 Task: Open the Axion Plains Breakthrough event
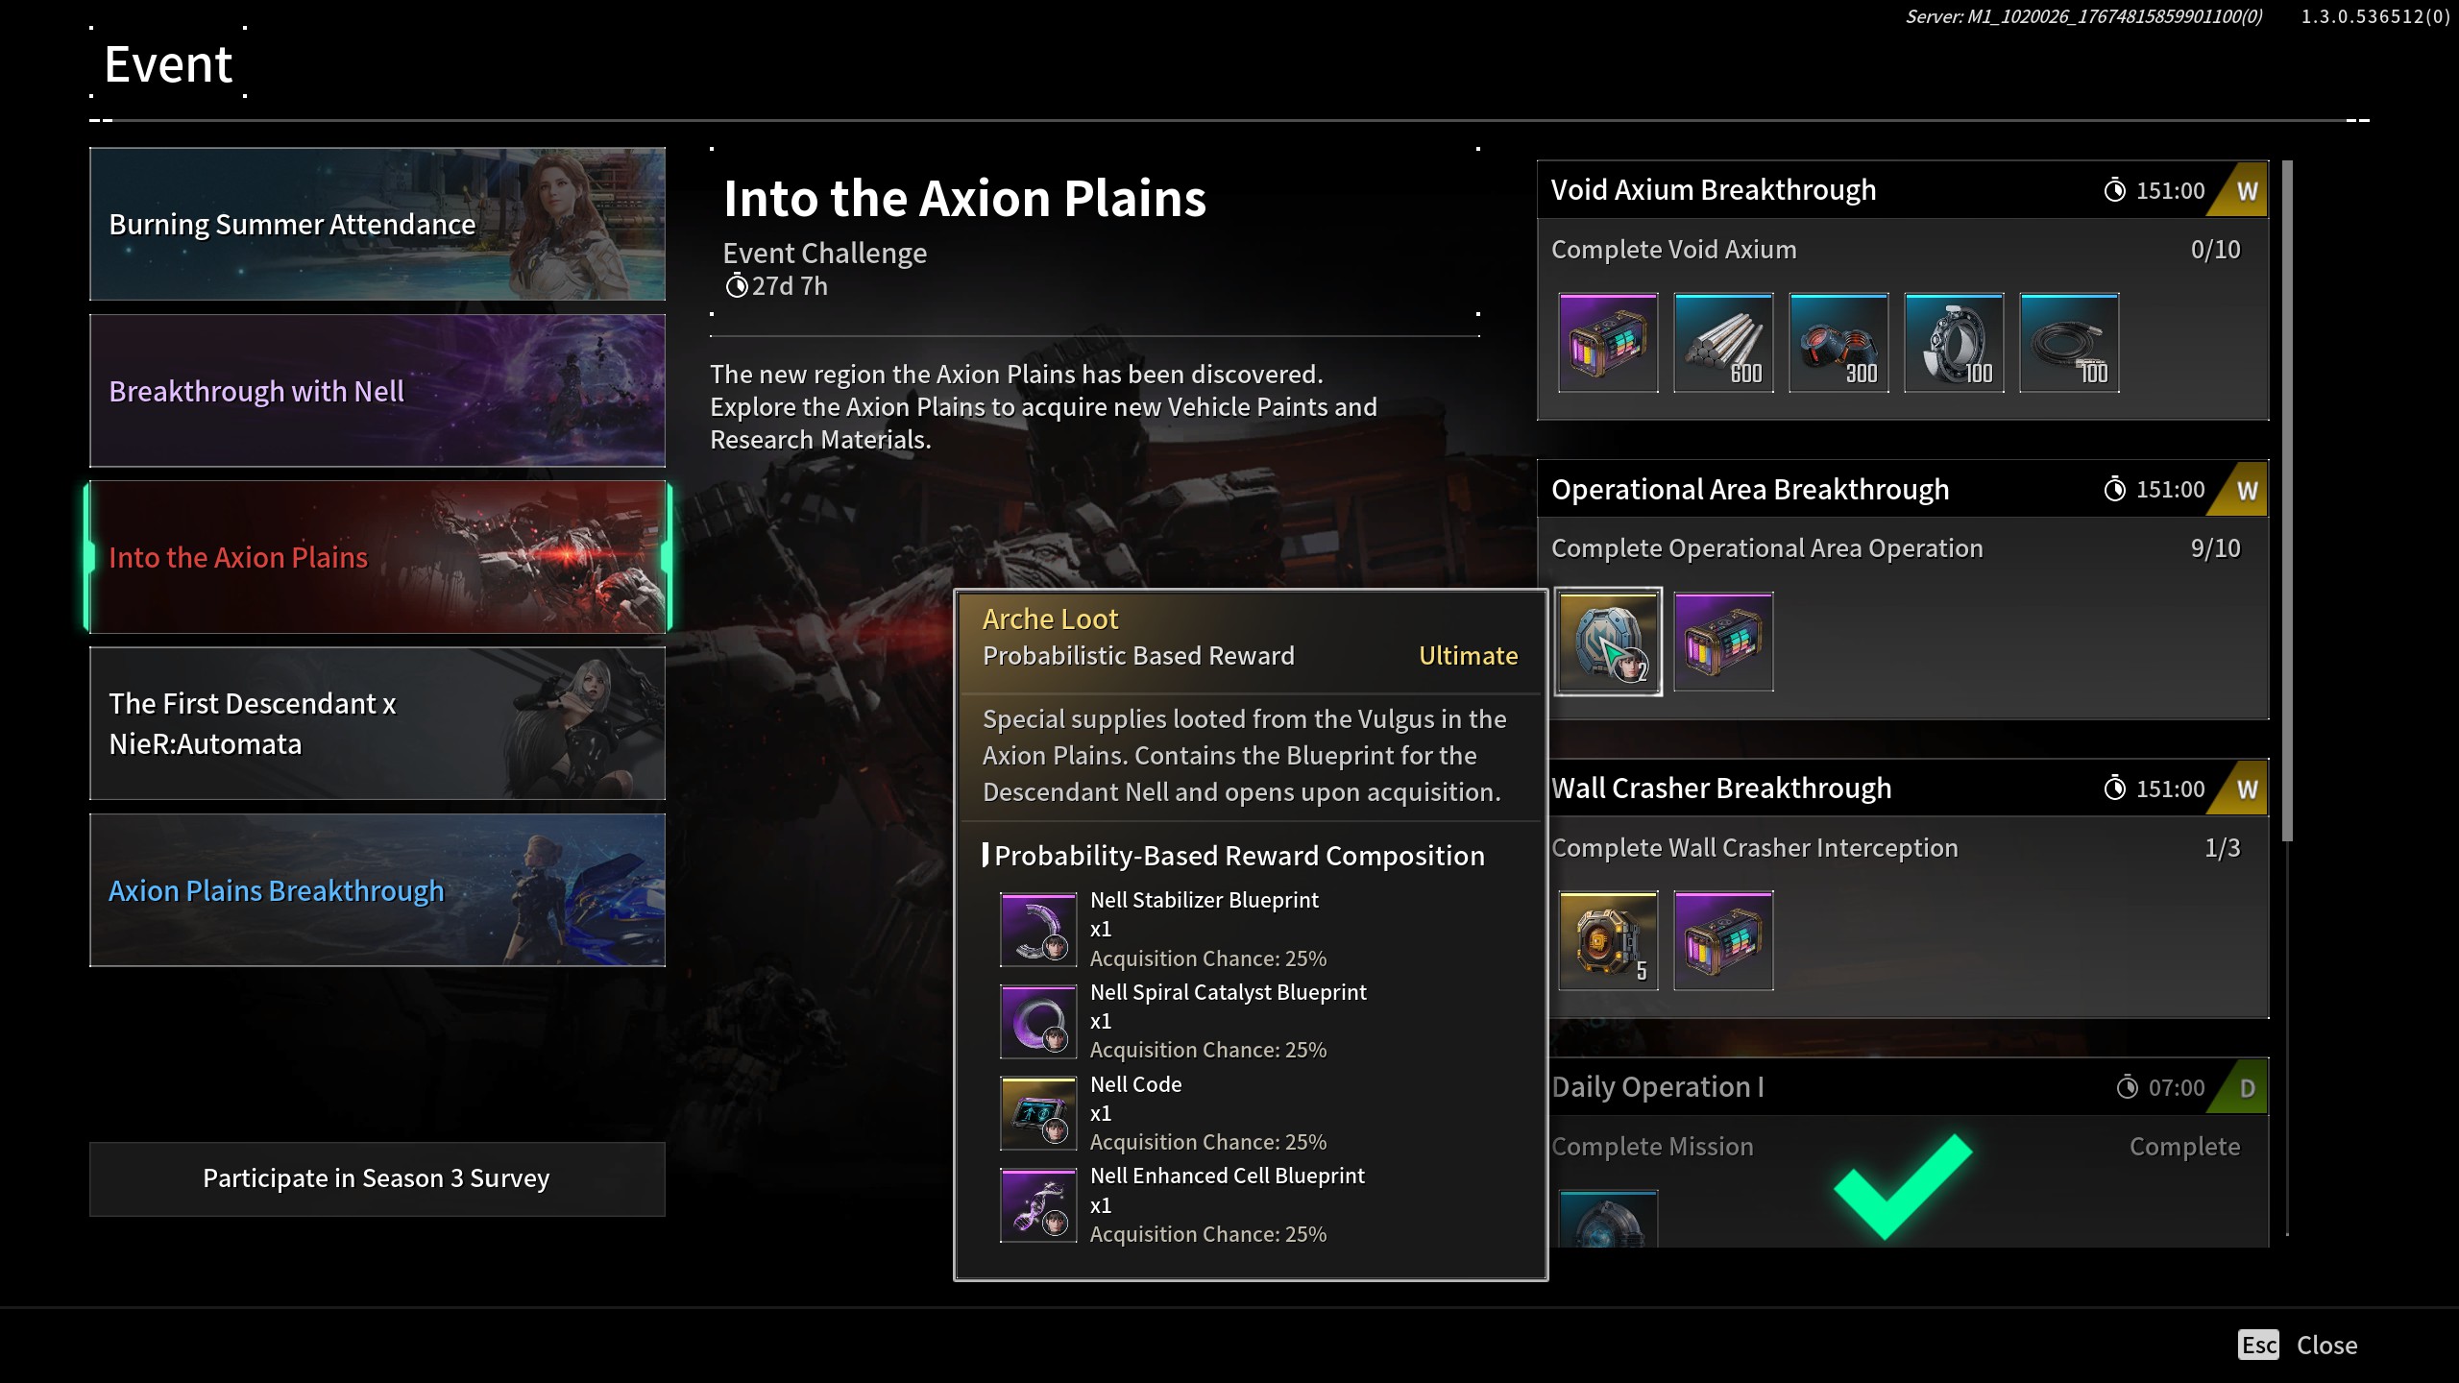tap(377, 890)
